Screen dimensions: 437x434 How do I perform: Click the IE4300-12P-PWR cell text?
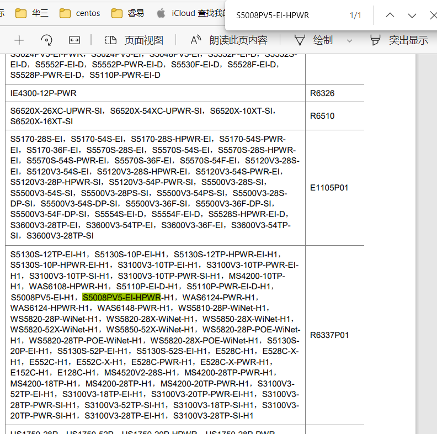[x=43, y=93]
